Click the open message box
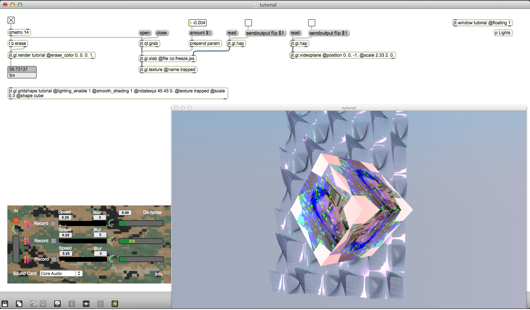The image size is (530, 310). click(145, 33)
